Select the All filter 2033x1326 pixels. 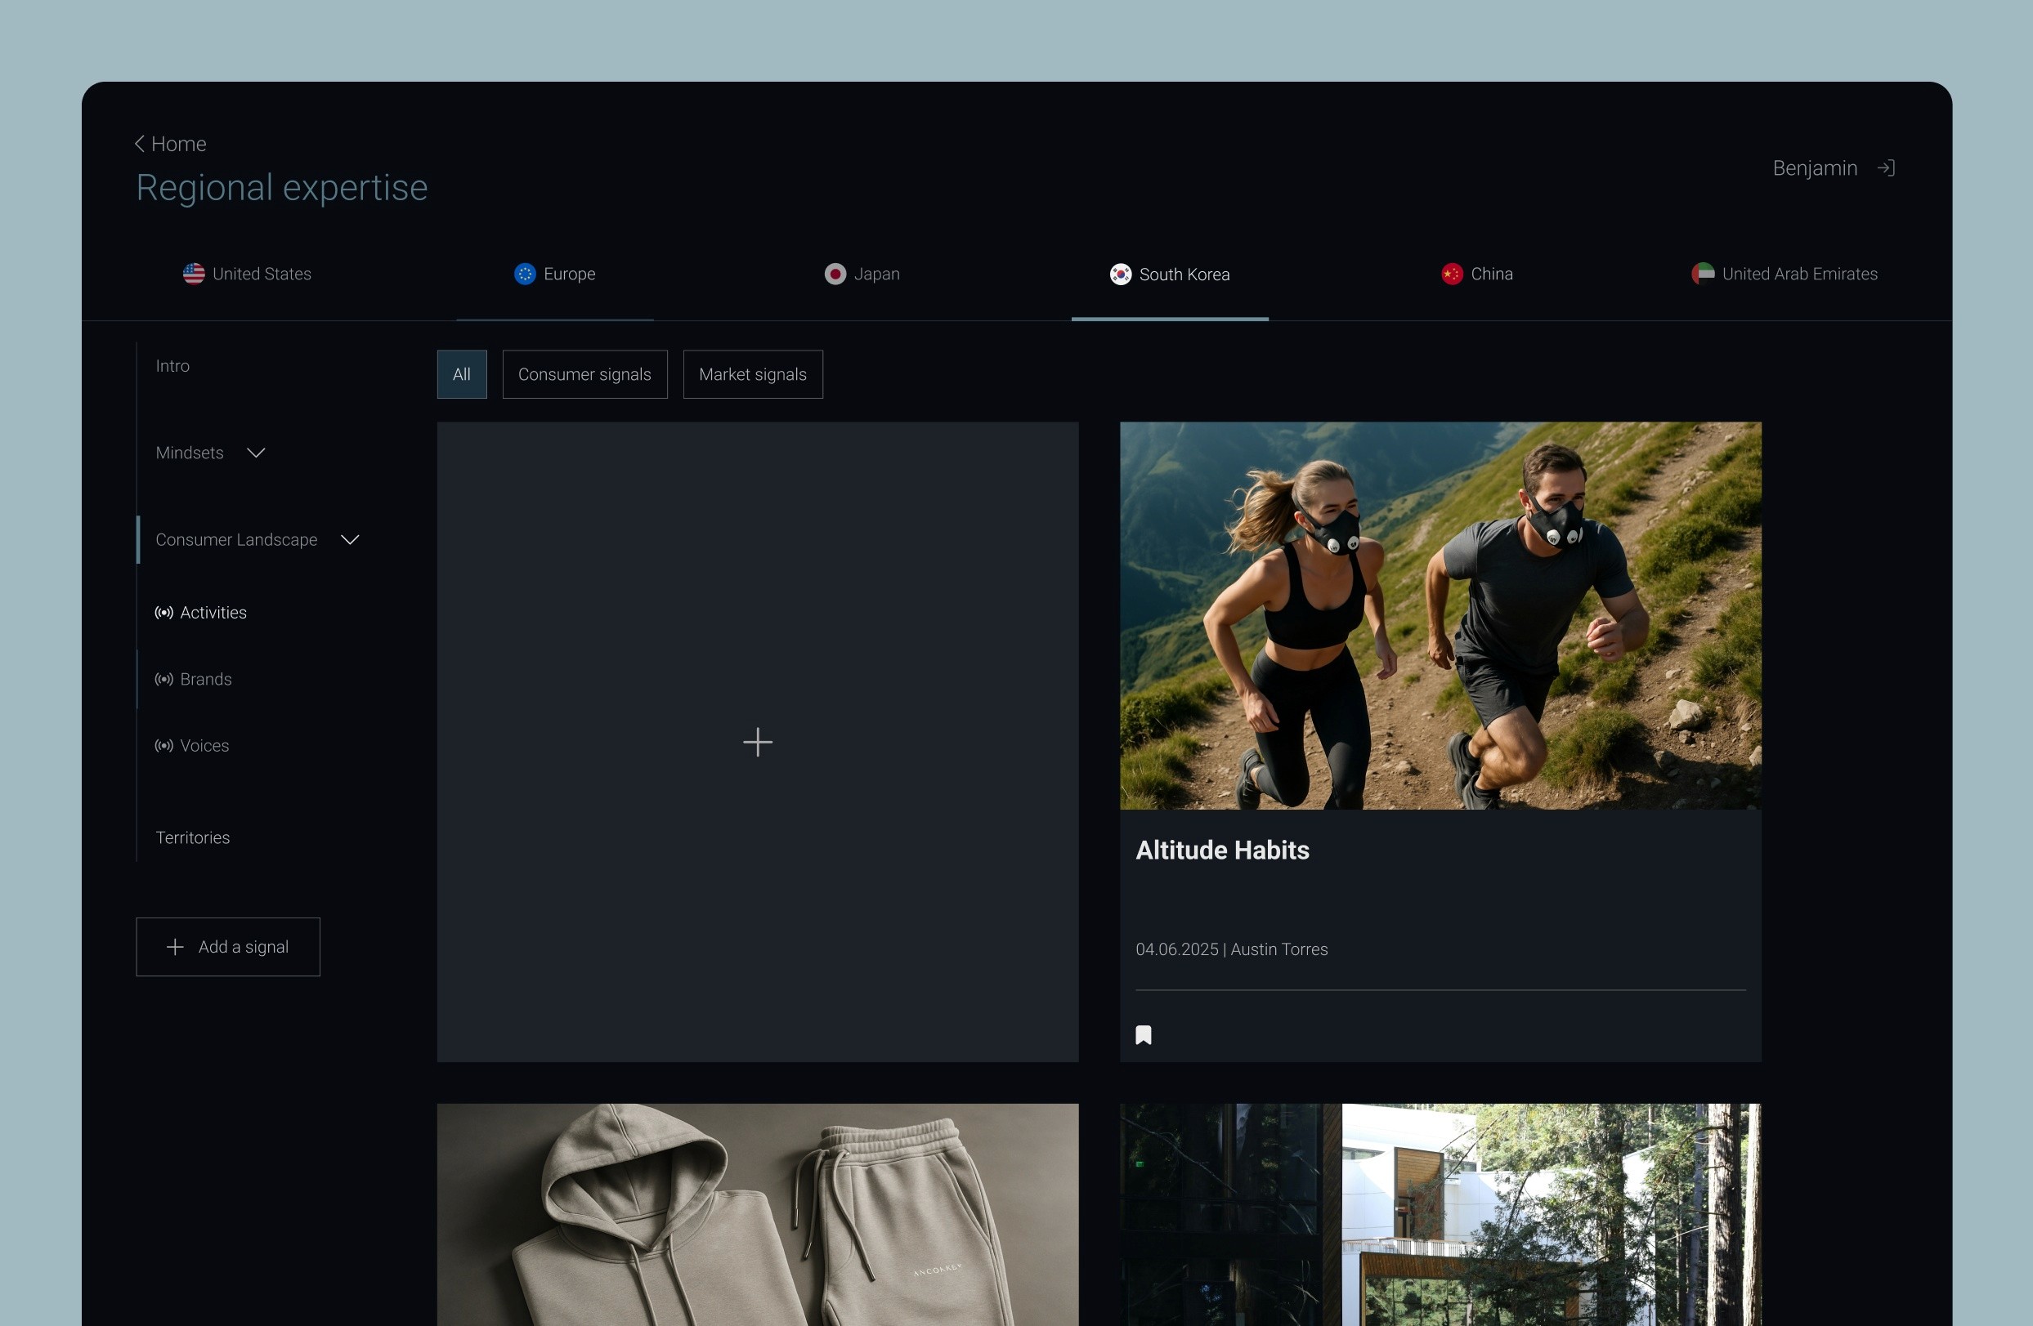(461, 375)
